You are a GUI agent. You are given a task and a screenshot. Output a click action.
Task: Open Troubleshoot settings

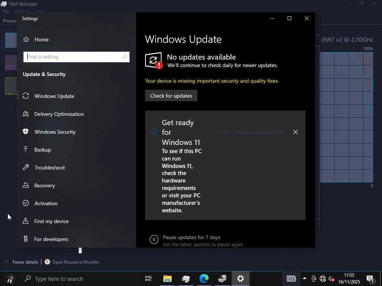(44, 168)
